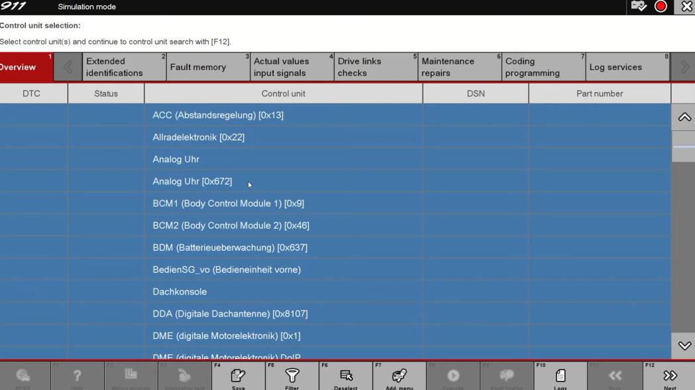
Task: Open the Add. menu icon (F7)
Action: [400, 376]
